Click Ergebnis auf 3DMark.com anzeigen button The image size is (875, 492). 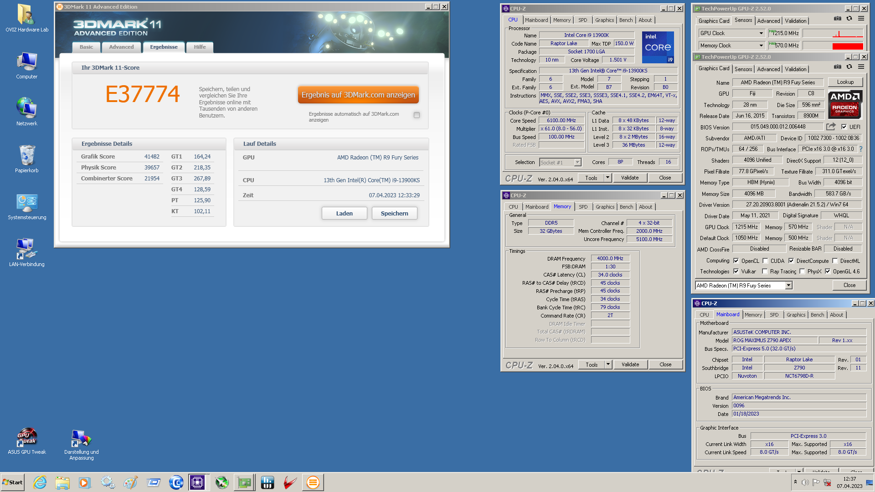(x=358, y=95)
